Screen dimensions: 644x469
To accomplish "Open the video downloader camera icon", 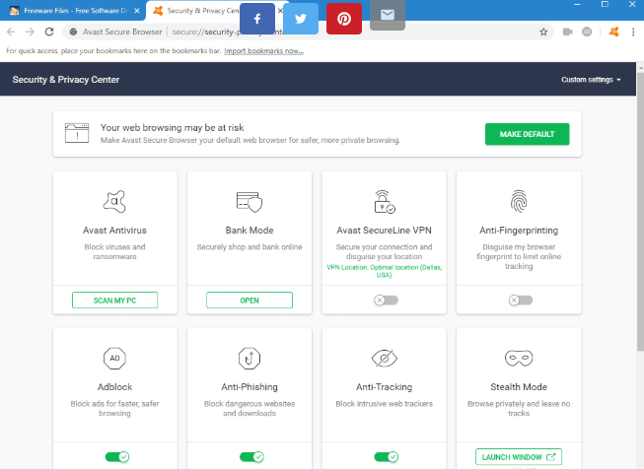I will pos(568,32).
